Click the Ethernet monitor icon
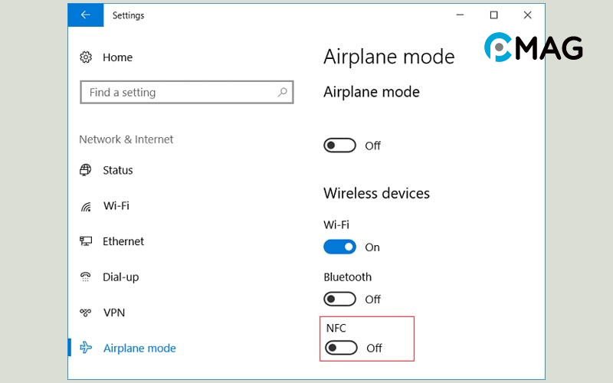 (x=86, y=241)
